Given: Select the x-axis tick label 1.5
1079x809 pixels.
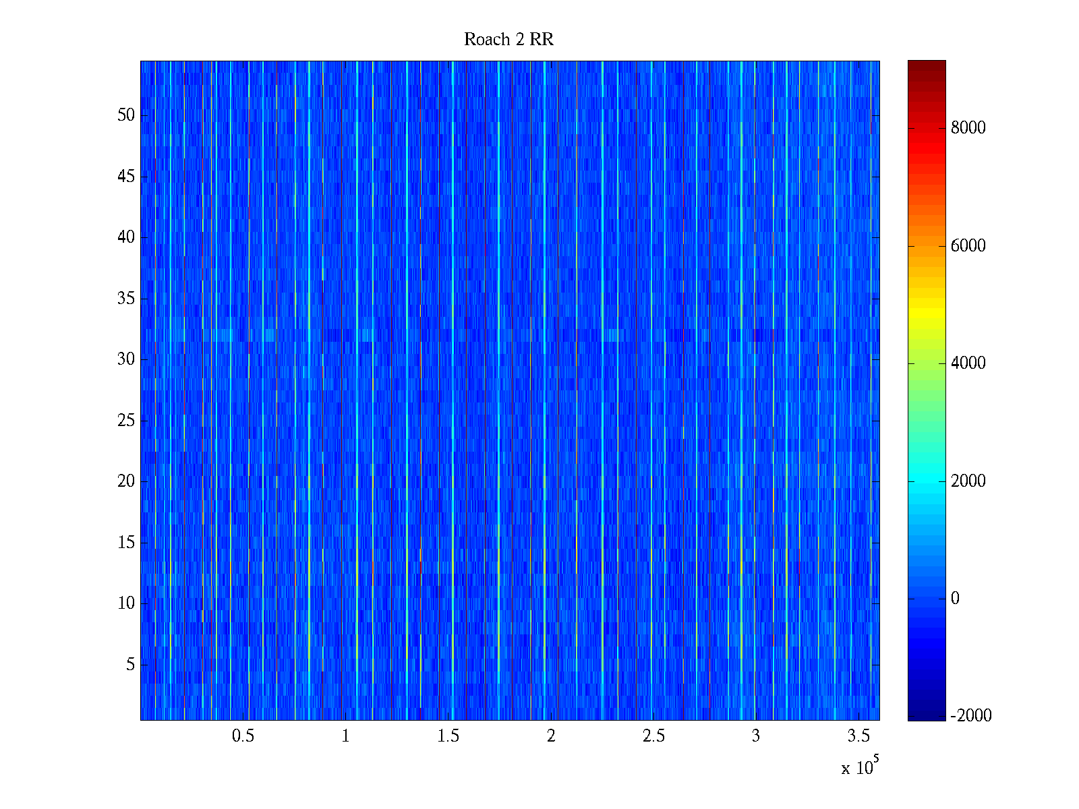Looking at the screenshot, I should coord(448,736).
